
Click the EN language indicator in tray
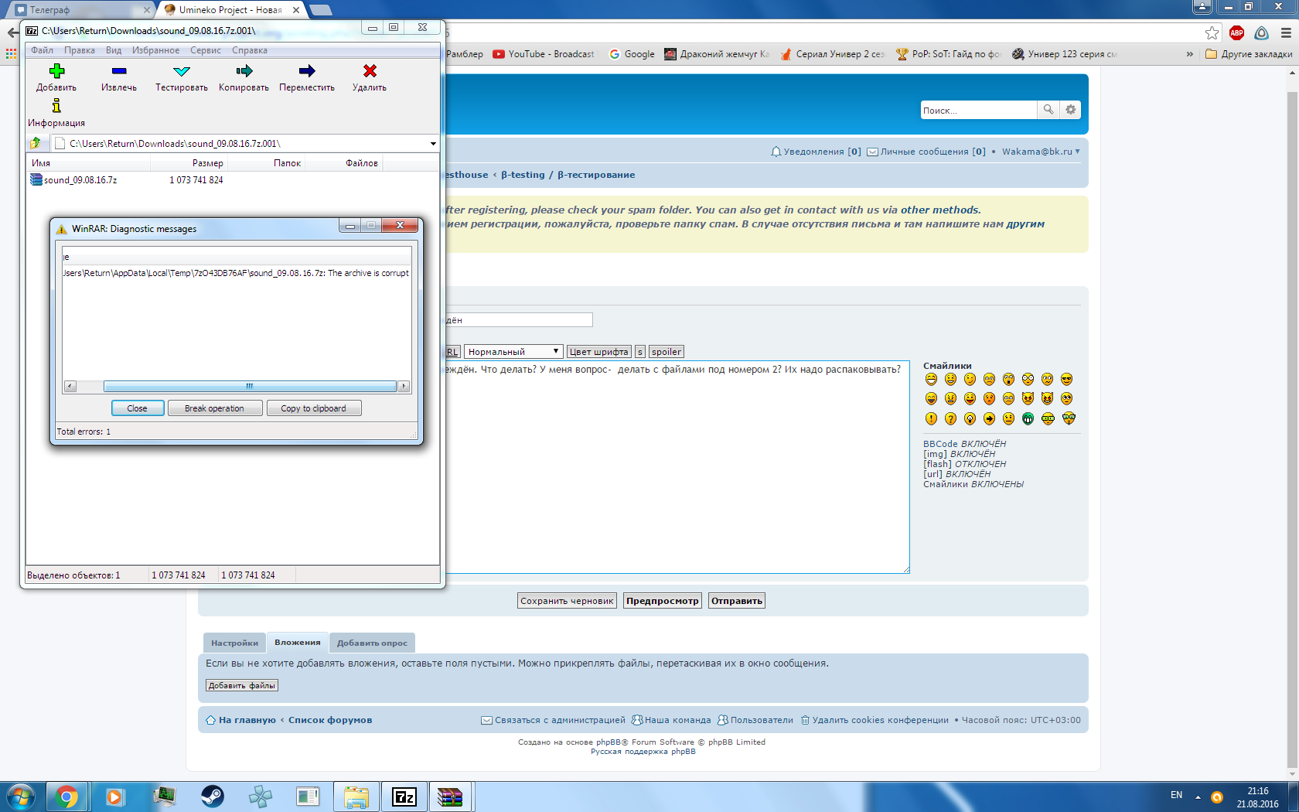[1176, 795]
